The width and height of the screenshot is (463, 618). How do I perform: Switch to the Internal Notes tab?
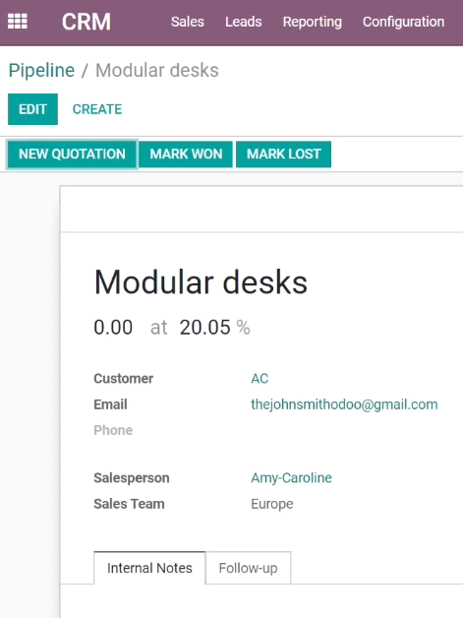(149, 568)
